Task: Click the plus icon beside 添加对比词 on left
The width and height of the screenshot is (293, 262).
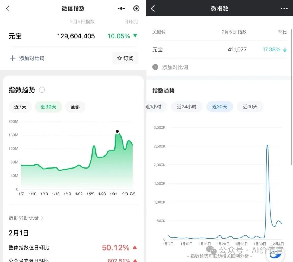Action: [x=13, y=58]
